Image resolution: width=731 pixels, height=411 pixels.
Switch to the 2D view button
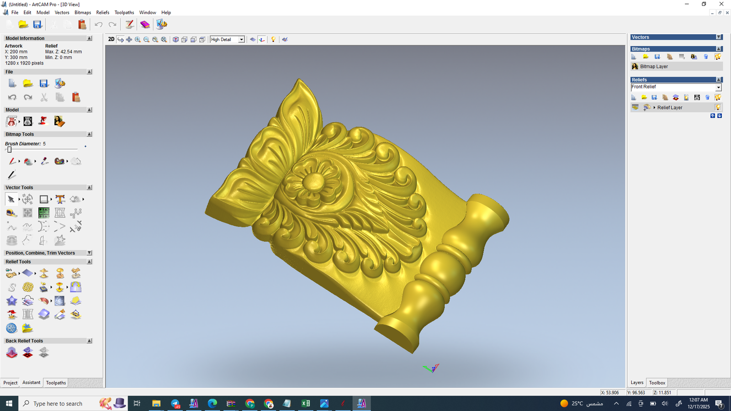[111, 39]
